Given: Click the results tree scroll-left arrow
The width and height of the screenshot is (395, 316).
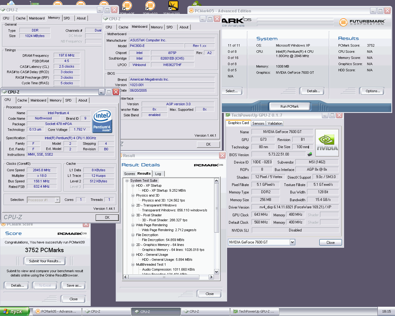Looking at the screenshot, I should (x=125, y=277).
